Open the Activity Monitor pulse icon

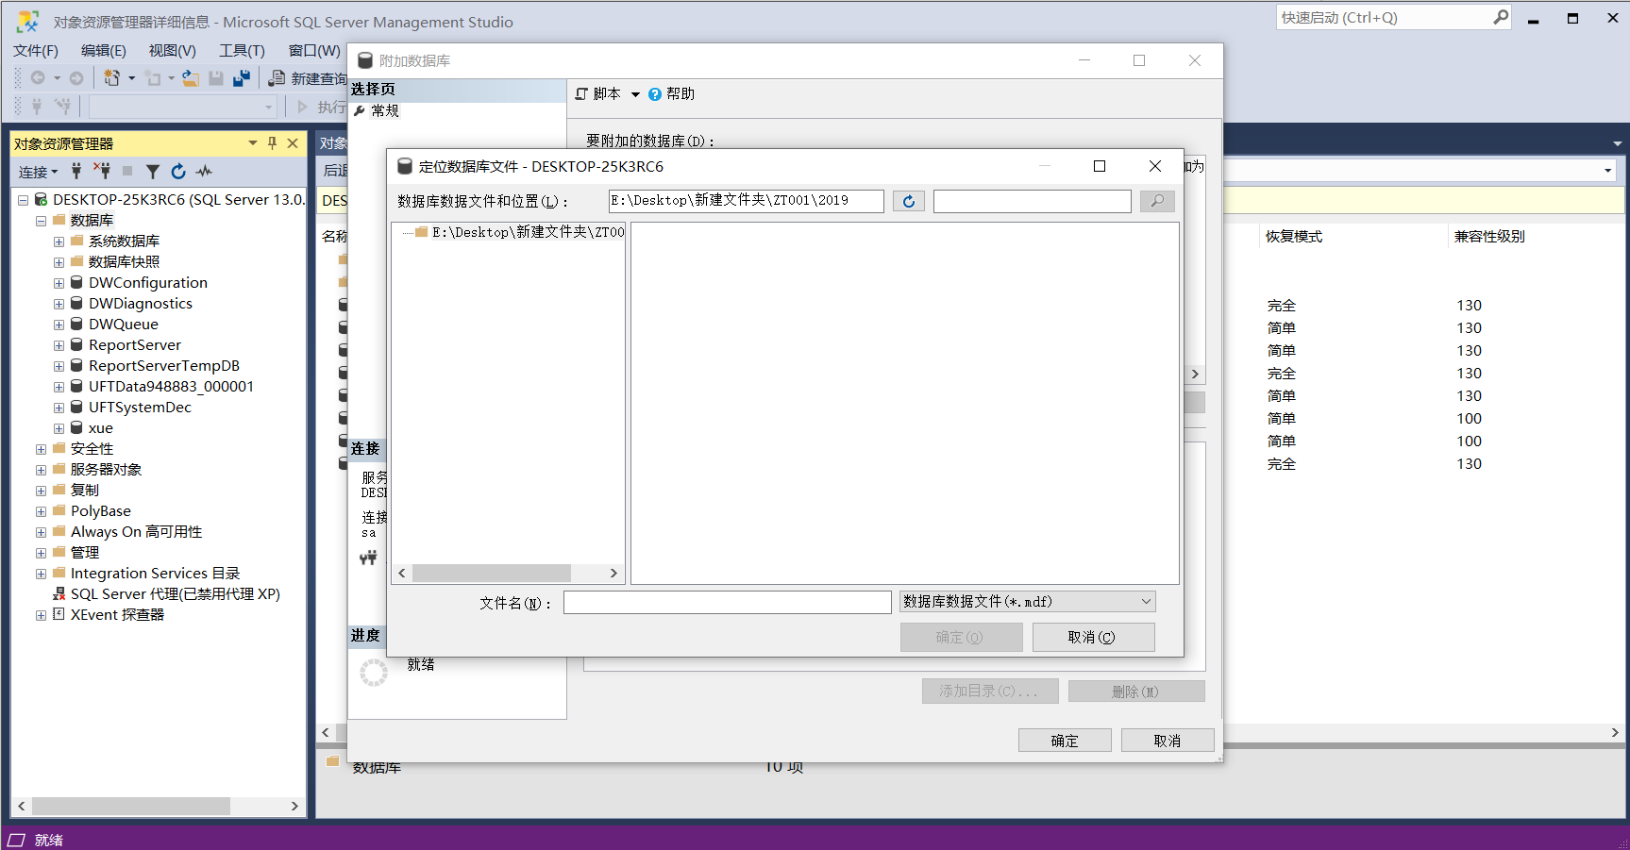click(204, 172)
